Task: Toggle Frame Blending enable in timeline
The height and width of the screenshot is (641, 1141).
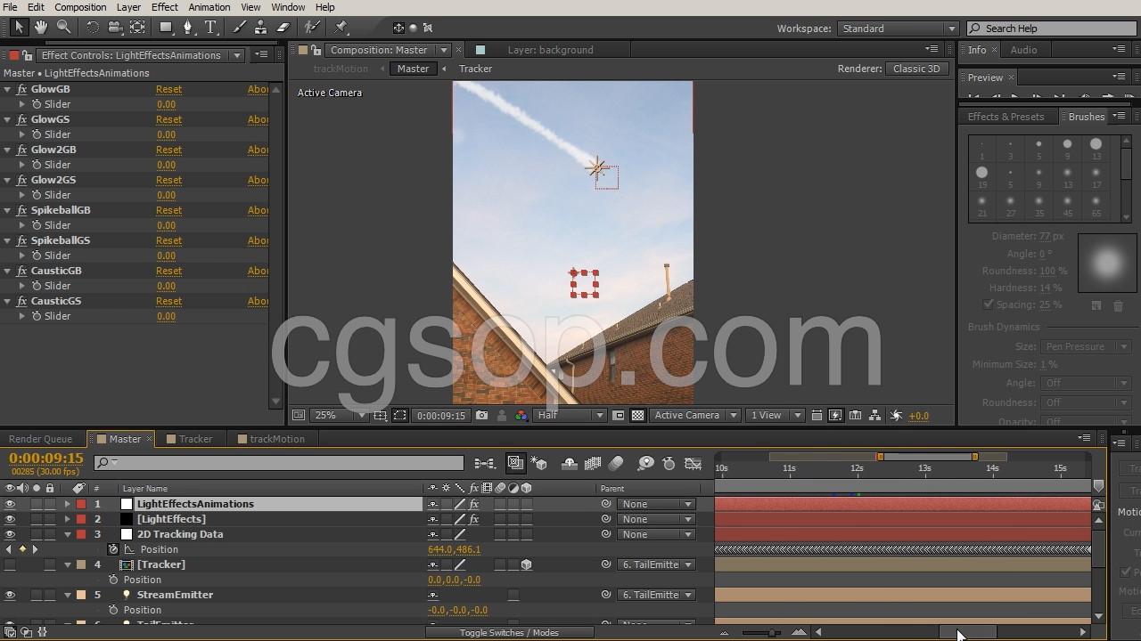Action: point(593,463)
